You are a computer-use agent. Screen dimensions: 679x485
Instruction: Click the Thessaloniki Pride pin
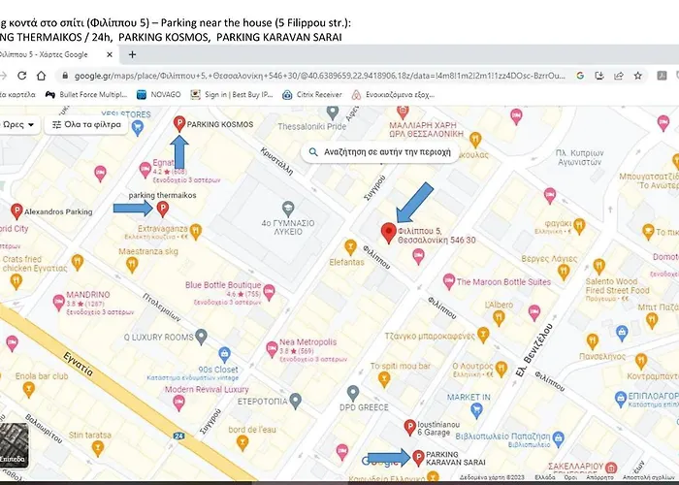pos(333,113)
